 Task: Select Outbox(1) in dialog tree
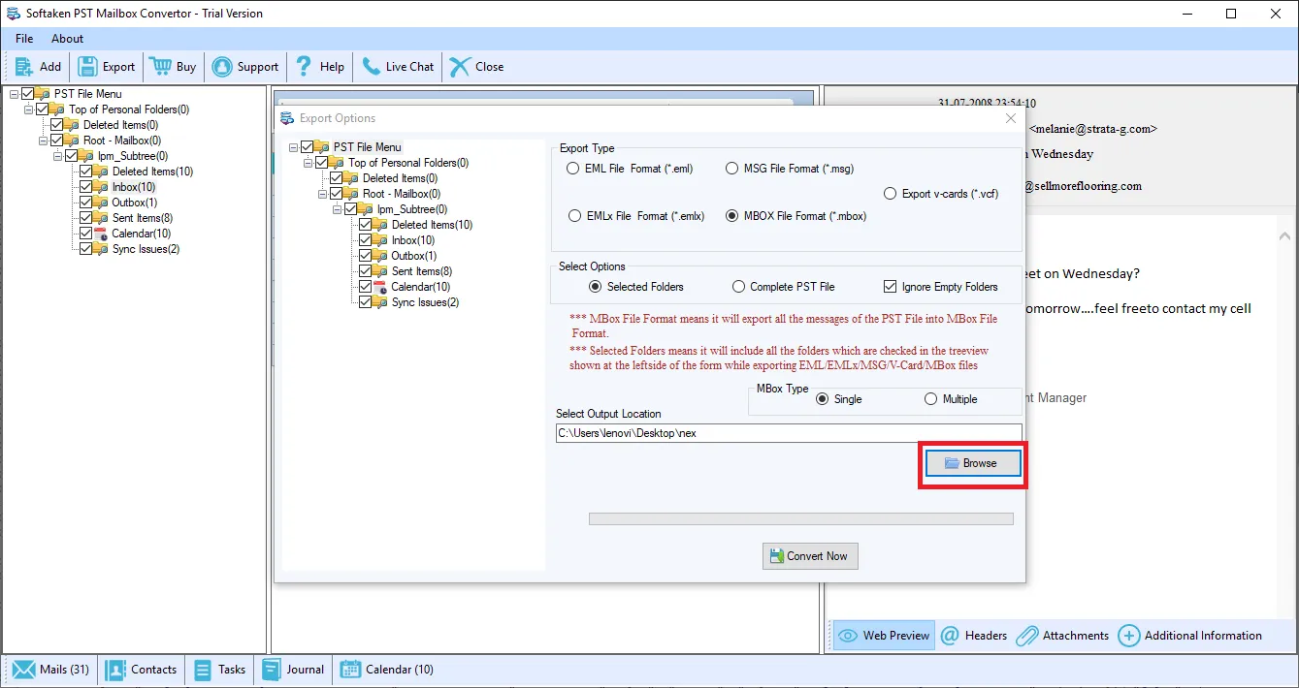point(414,256)
